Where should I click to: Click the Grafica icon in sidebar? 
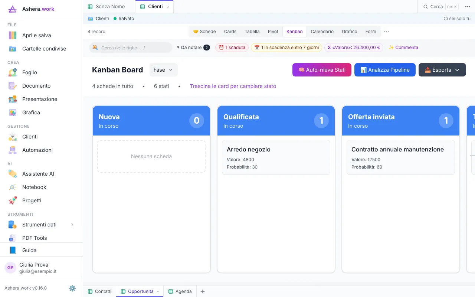(x=13, y=112)
